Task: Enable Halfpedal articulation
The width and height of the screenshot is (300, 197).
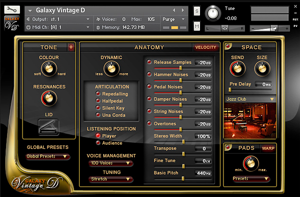Action: pos(98,101)
